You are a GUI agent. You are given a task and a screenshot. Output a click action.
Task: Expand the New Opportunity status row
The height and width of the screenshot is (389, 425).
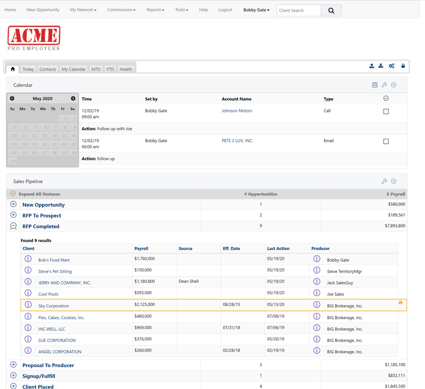pos(13,204)
